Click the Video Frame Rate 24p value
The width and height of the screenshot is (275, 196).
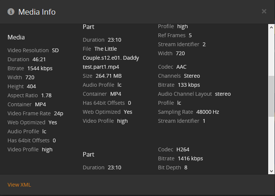(x=58, y=113)
